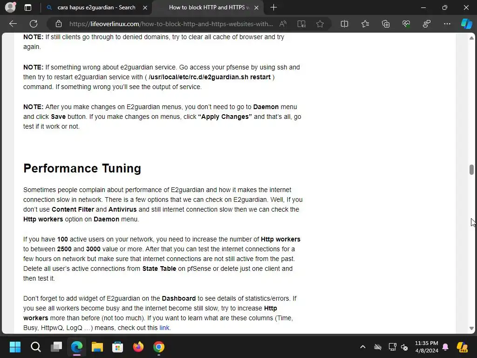Refresh the current page

click(34, 24)
